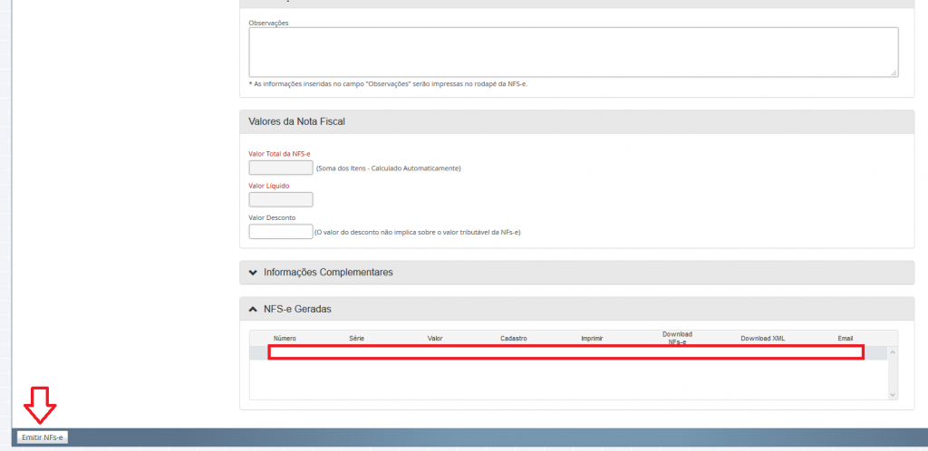Click the Email column header
Screen dimensions: 928x451
point(845,338)
